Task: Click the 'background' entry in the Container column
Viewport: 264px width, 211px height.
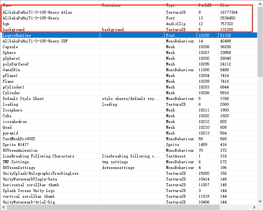Action: tap(113, 29)
